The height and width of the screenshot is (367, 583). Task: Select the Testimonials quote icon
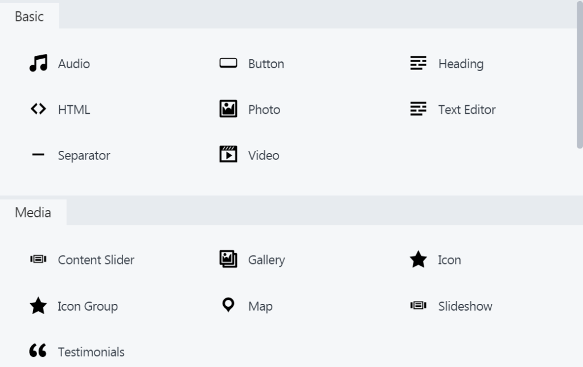point(38,350)
